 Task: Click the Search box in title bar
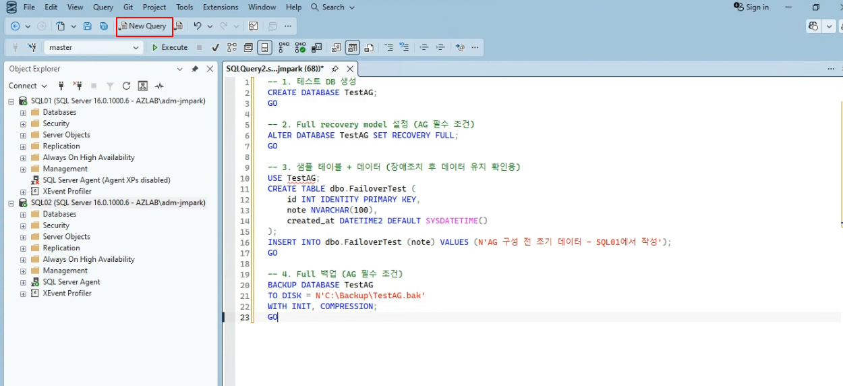click(x=332, y=7)
